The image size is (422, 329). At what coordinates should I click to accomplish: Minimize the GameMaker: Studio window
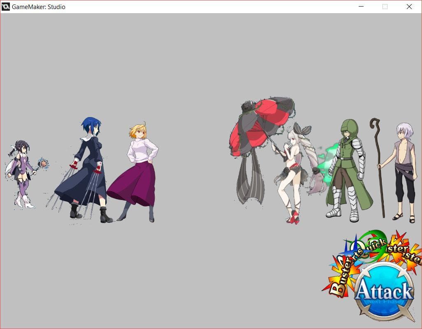click(361, 7)
